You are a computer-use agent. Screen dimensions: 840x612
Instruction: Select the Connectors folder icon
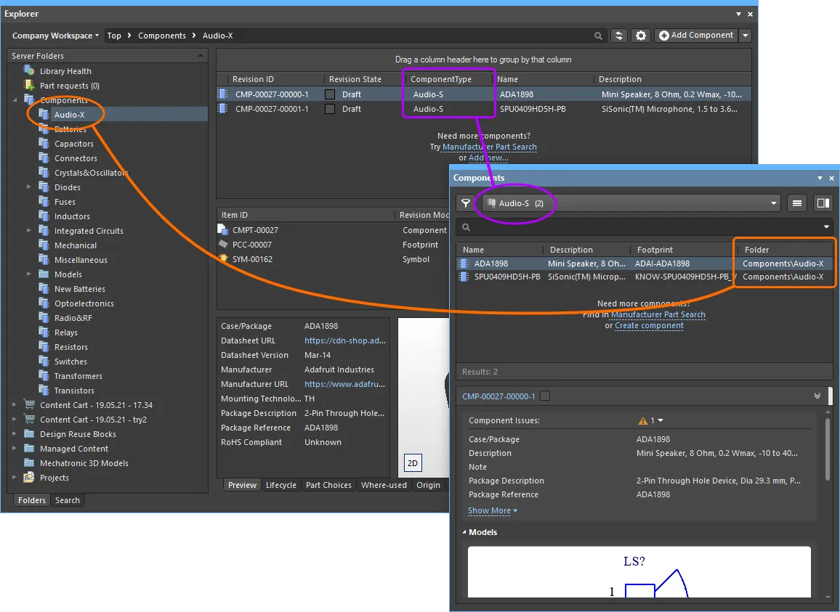(x=44, y=158)
